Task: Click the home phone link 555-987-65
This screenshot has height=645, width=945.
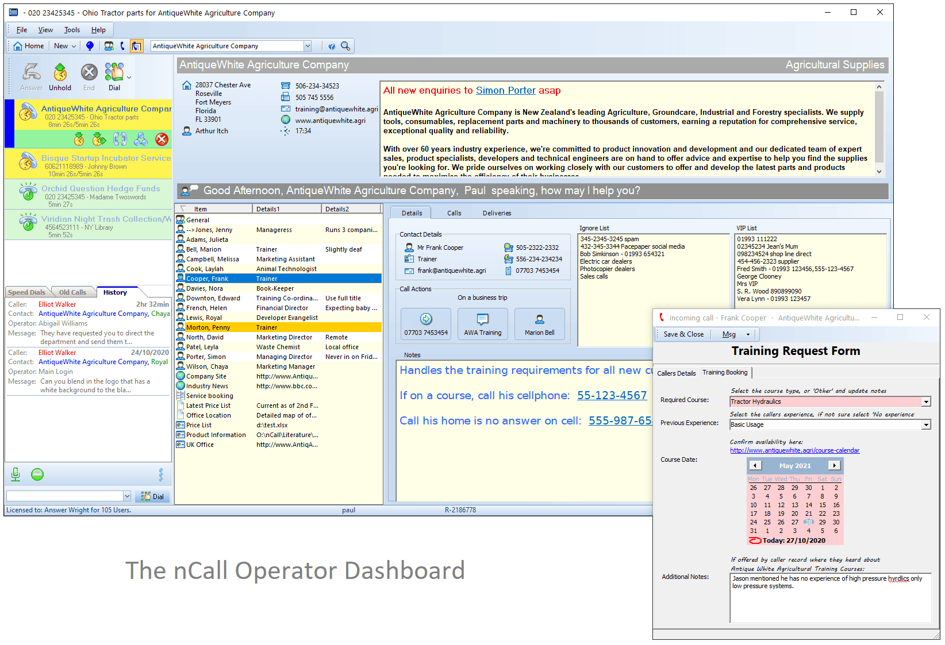Action: pos(620,420)
